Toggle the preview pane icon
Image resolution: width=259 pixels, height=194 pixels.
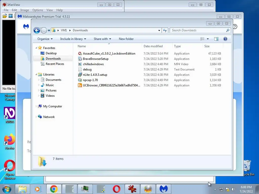coord(216,39)
